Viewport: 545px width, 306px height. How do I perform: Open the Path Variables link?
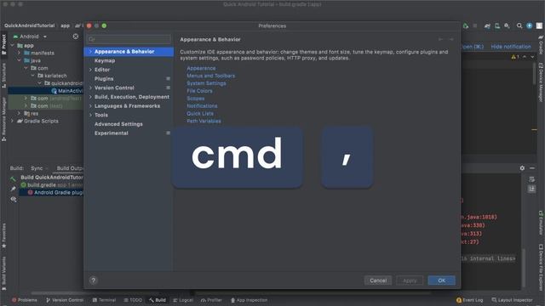[204, 121]
